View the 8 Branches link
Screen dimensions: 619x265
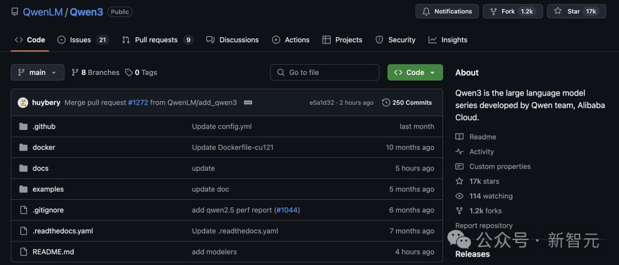(95, 73)
